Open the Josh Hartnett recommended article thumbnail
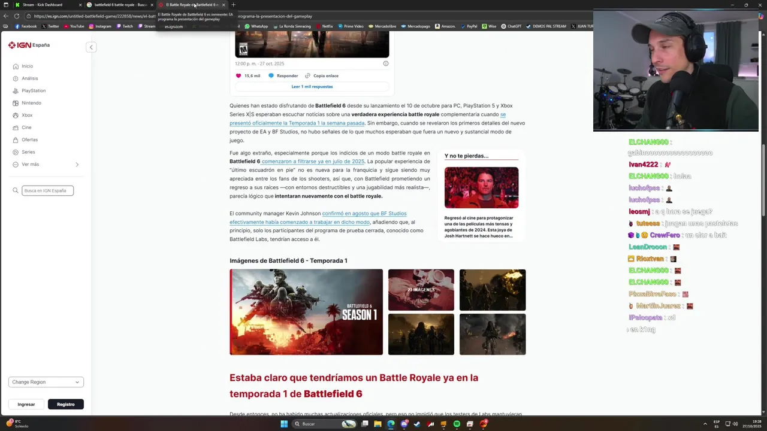The height and width of the screenshot is (431, 767). pos(481,187)
